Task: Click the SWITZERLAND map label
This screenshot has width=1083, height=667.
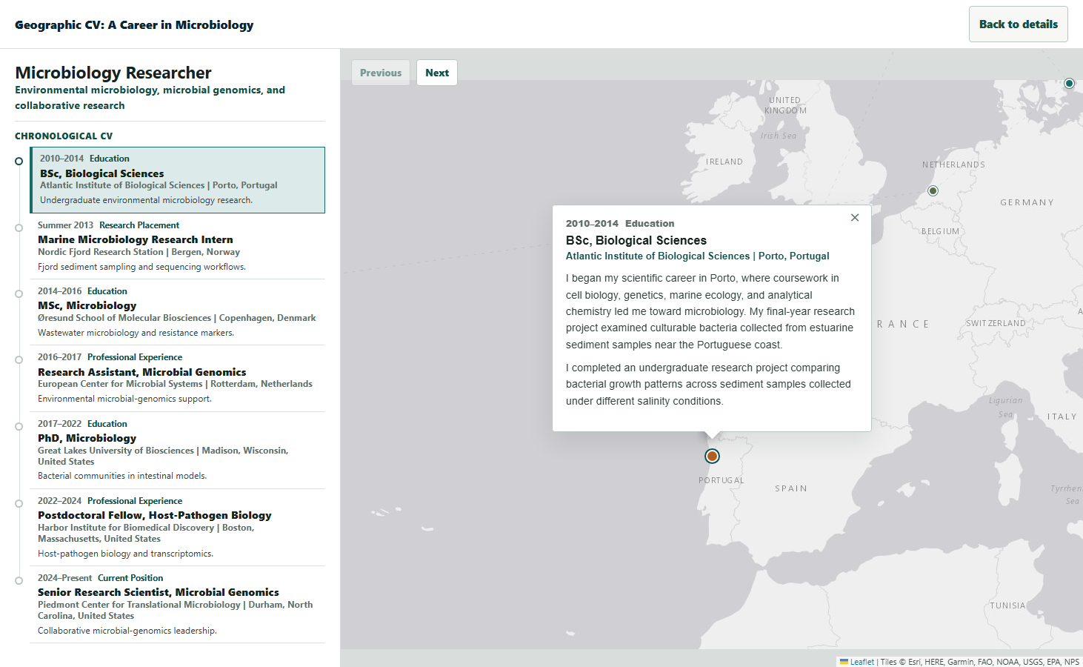Action: pyautogui.click(x=996, y=323)
